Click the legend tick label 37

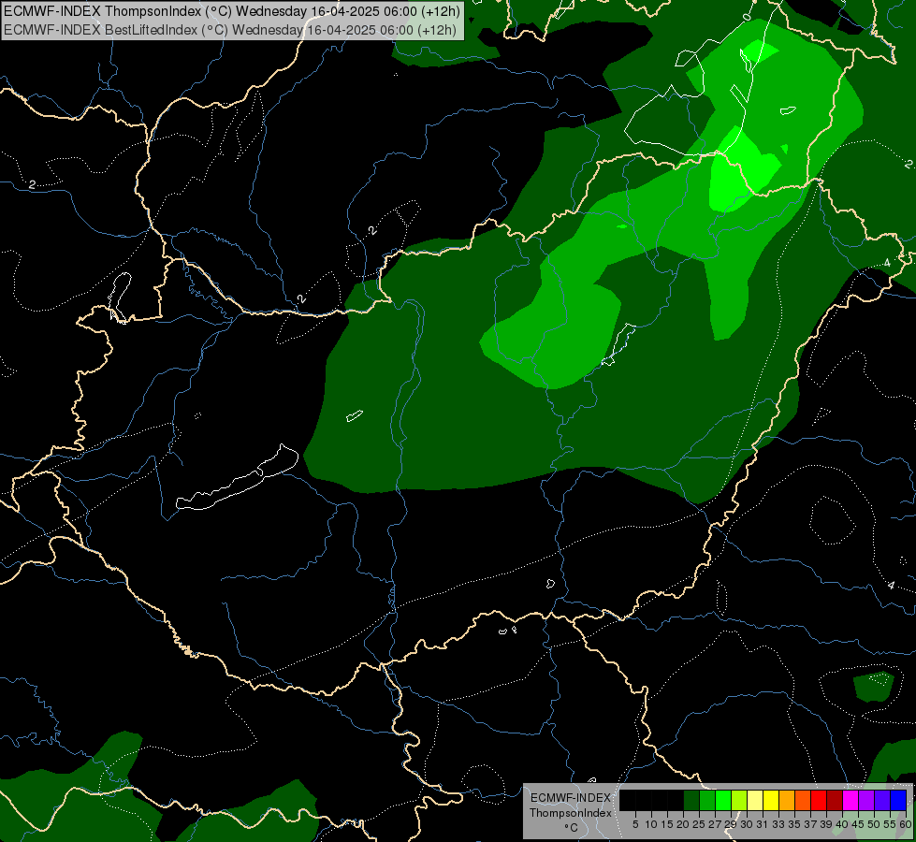click(x=811, y=824)
